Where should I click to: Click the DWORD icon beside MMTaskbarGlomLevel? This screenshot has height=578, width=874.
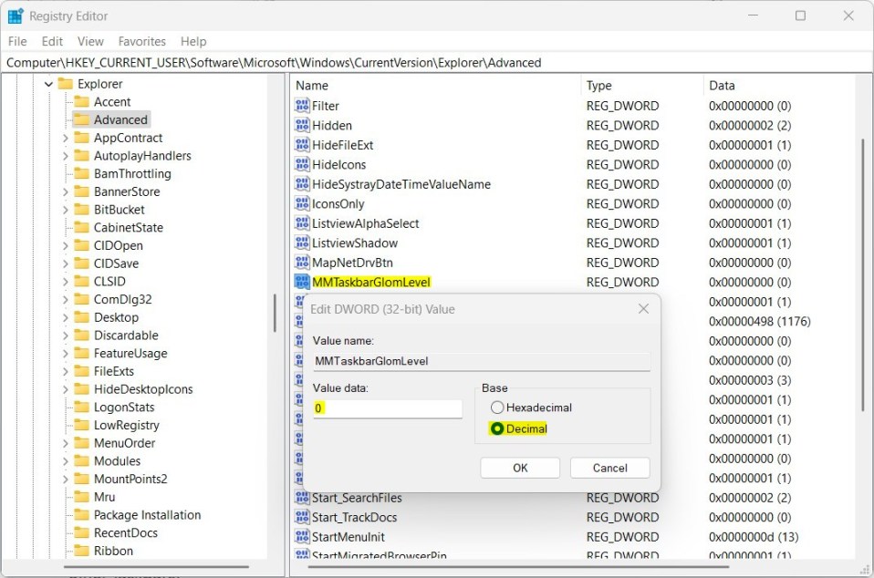302,282
